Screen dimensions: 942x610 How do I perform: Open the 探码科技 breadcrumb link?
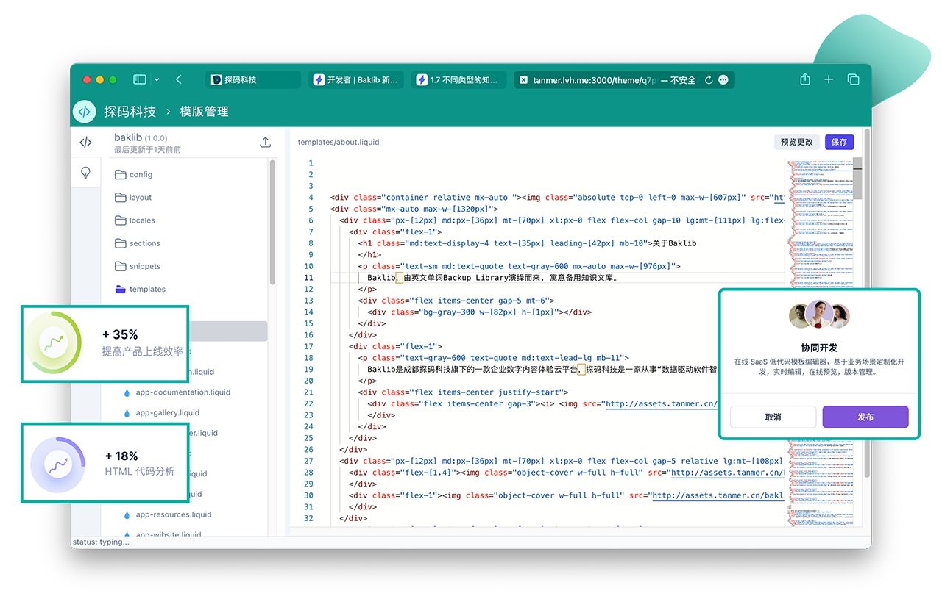click(x=130, y=112)
